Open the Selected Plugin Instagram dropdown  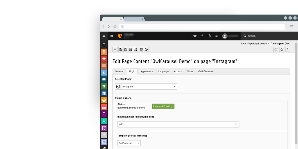coord(149,87)
